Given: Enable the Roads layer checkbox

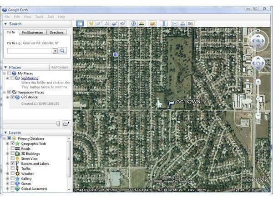Looking at the screenshot, I should [x=12, y=148].
